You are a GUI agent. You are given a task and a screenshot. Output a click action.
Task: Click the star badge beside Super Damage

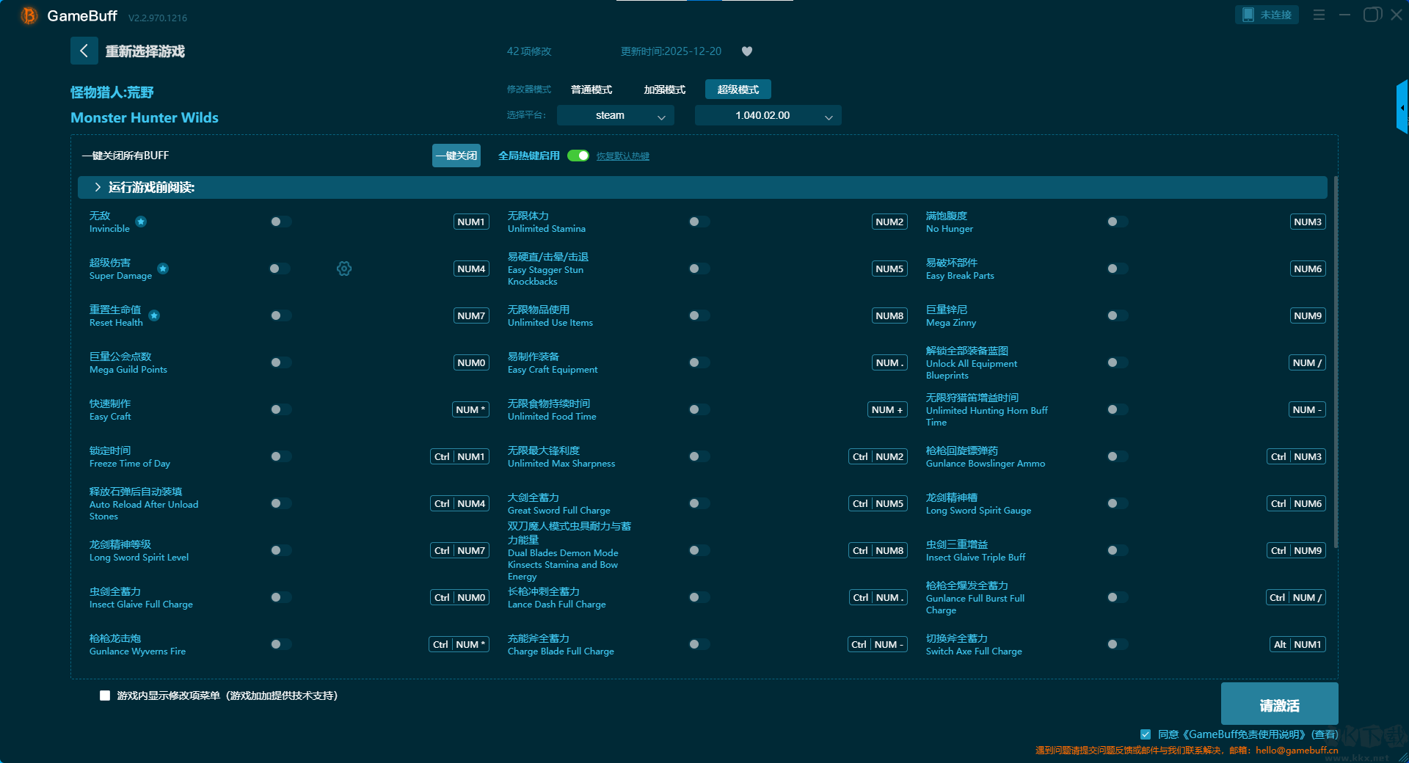pyautogui.click(x=163, y=269)
